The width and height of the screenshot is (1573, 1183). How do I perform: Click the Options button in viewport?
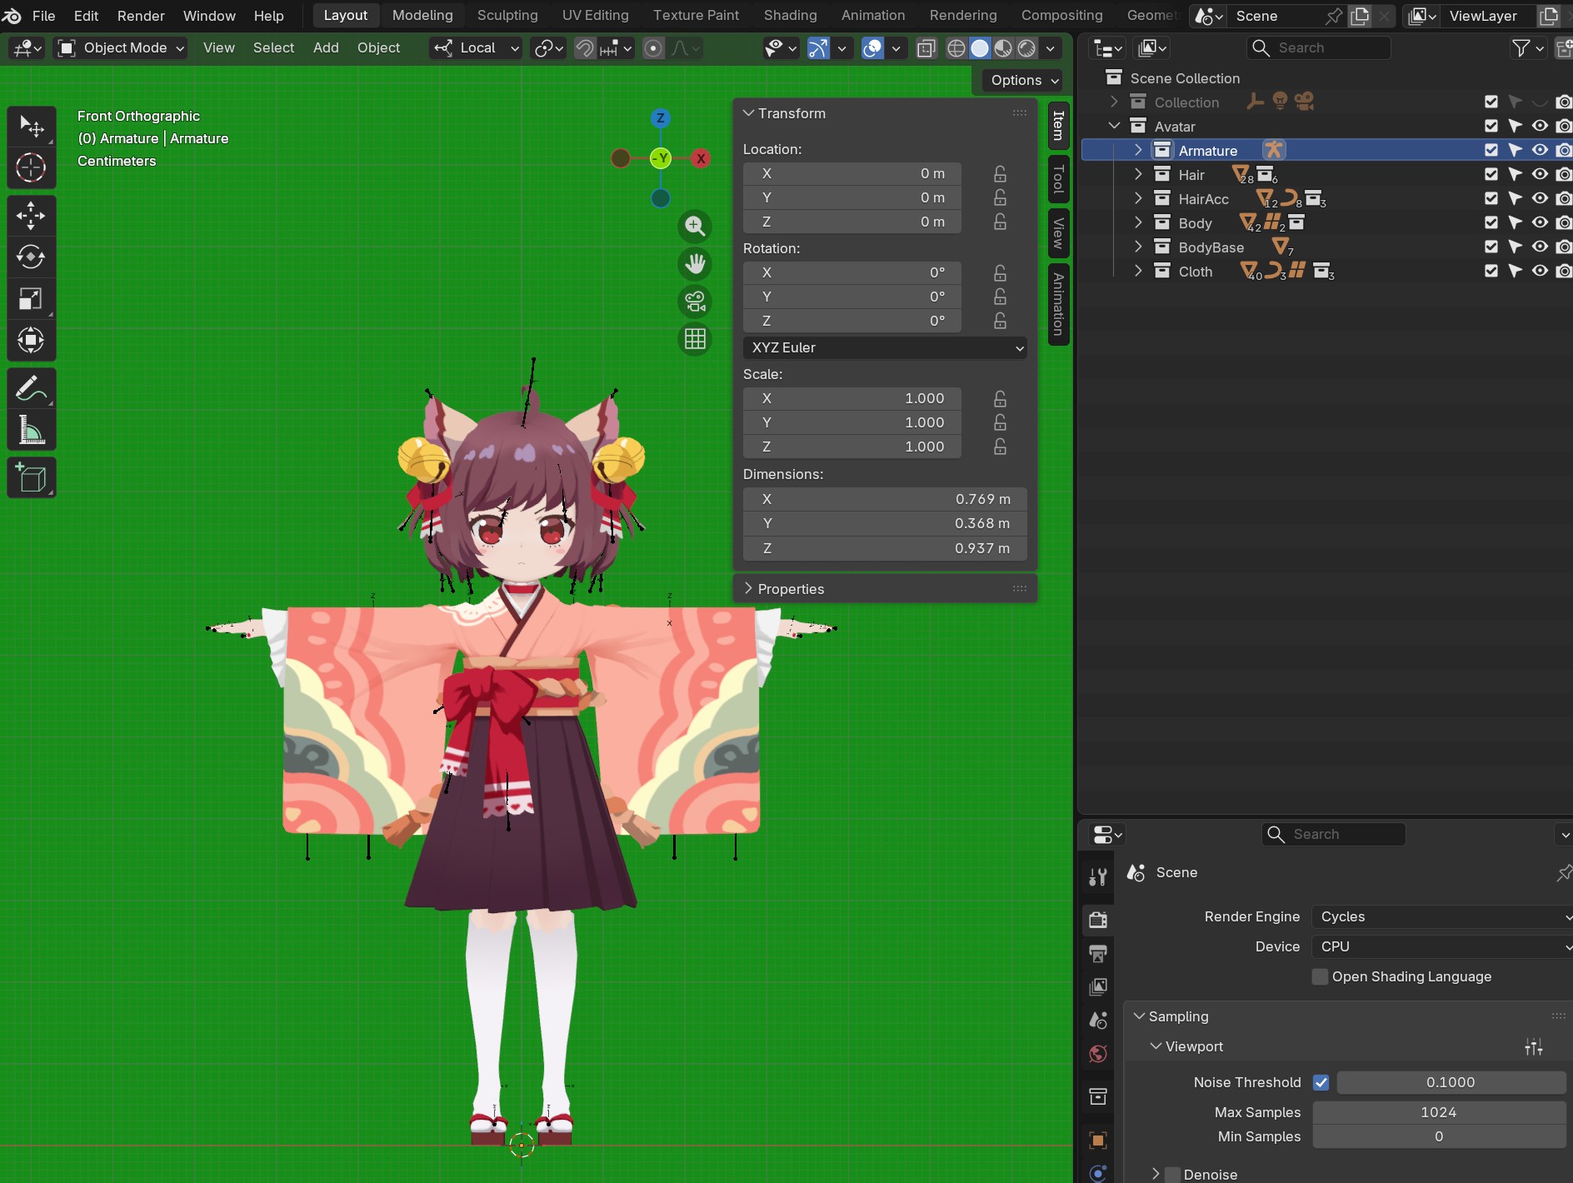coord(1023,80)
